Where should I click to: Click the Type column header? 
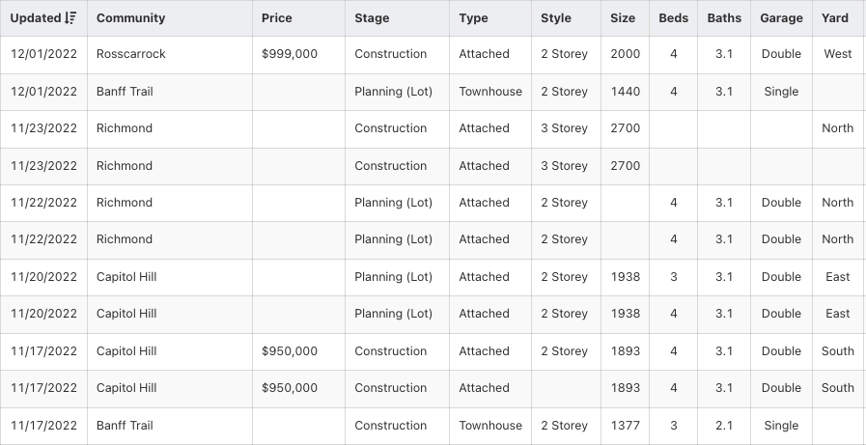473,18
